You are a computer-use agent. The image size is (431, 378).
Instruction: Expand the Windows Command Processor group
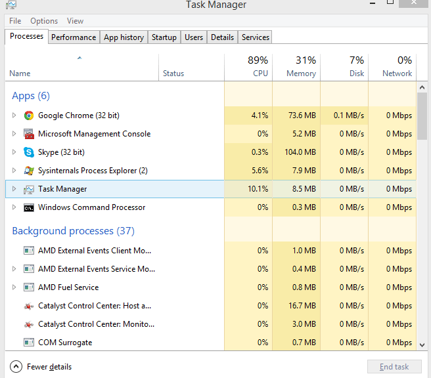pyautogui.click(x=14, y=207)
